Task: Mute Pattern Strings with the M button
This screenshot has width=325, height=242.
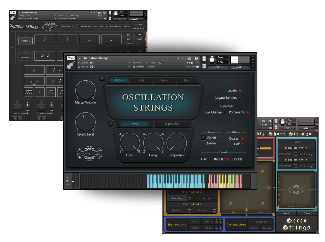Action: click(x=110, y=18)
